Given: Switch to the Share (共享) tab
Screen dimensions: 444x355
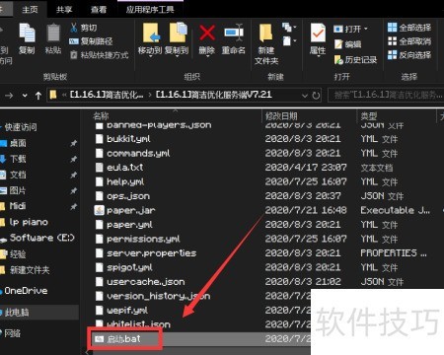Looking at the screenshot, I should click(64, 10).
